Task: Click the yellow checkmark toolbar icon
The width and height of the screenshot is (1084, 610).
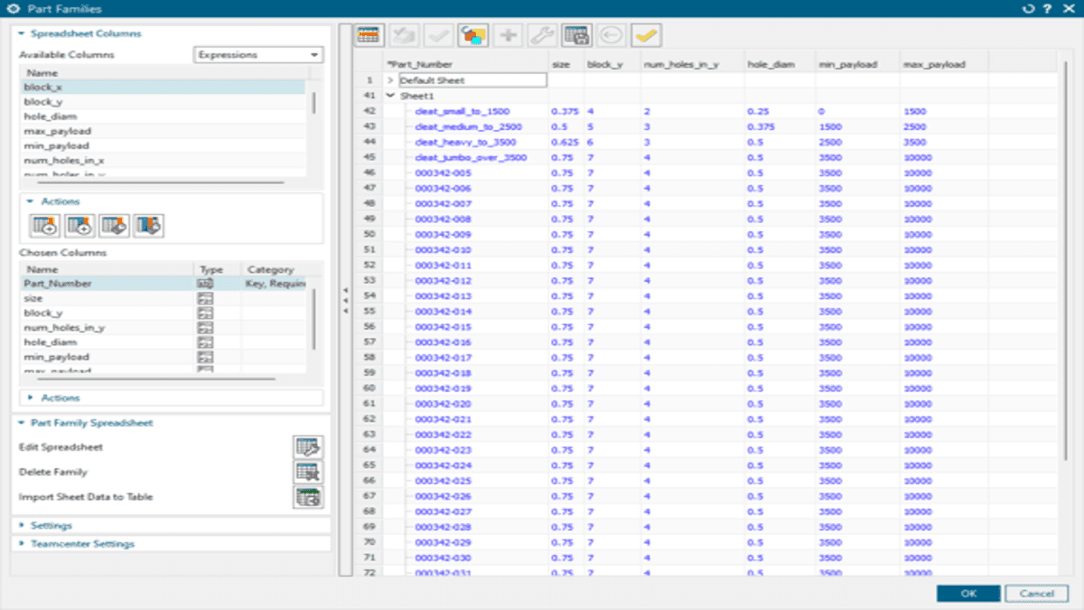Action: click(x=646, y=35)
